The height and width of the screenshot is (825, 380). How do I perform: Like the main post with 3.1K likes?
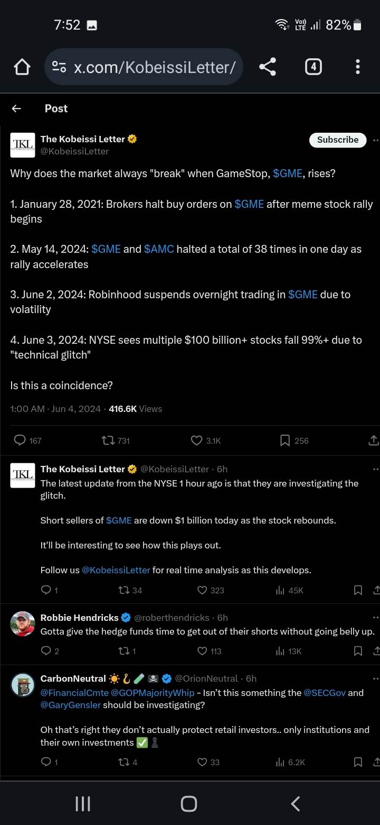(197, 441)
